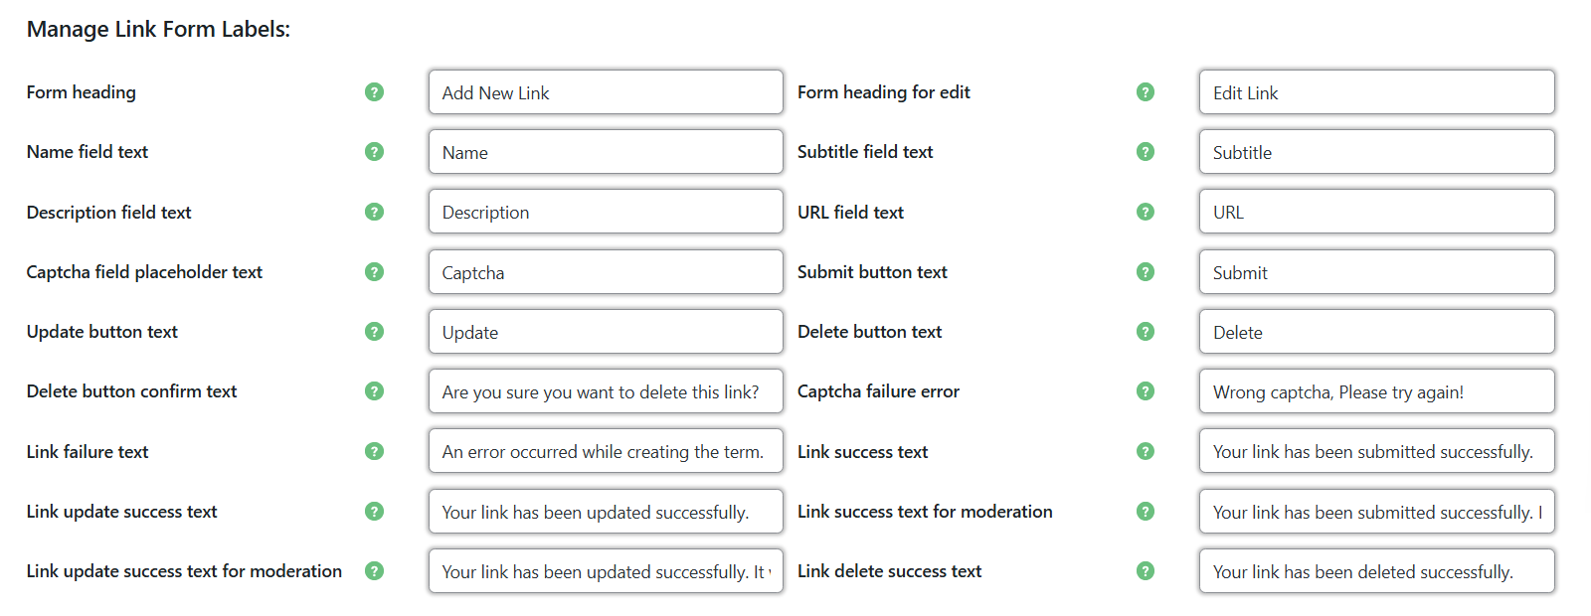The image size is (1591, 616).
Task: Select the Delete button text input
Action: click(1376, 331)
